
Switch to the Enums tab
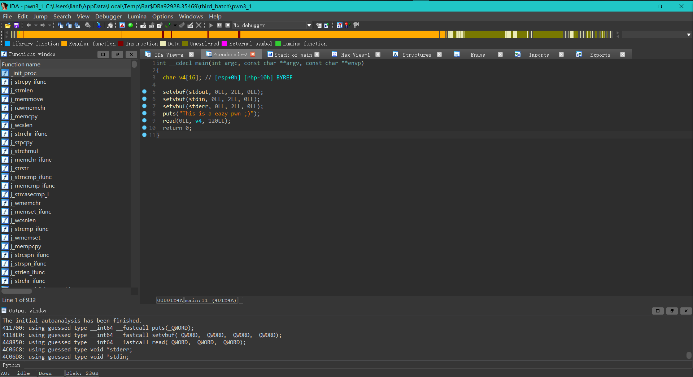click(478, 54)
